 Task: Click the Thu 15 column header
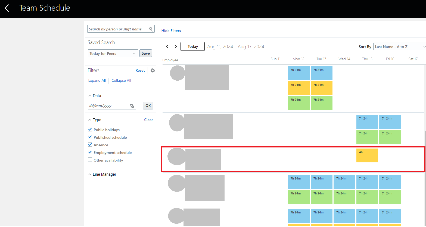[x=367, y=59]
